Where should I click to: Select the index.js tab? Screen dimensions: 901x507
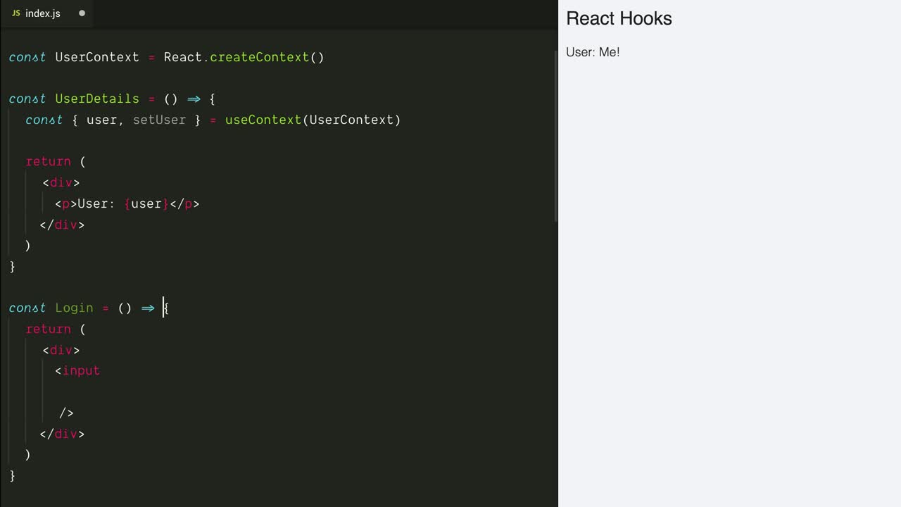(x=44, y=13)
